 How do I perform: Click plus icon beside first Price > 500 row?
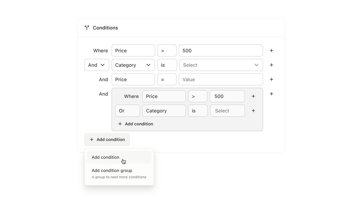click(271, 51)
